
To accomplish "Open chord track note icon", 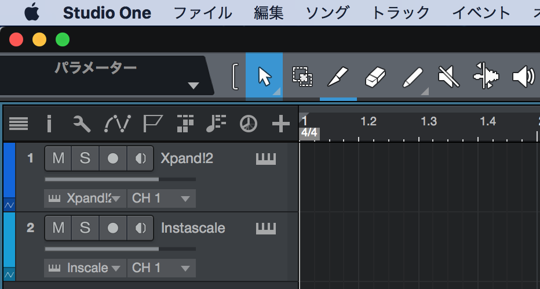I will click(216, 124).
